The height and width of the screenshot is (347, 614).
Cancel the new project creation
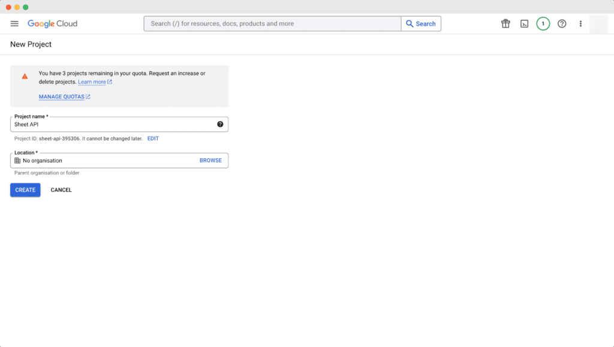point(61,190)
